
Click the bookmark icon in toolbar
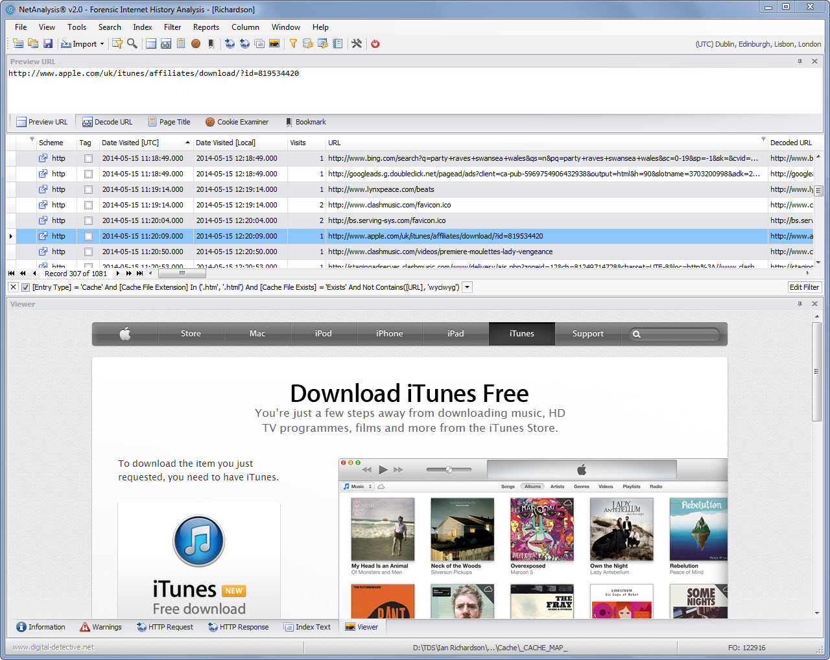tap(211, 43)
